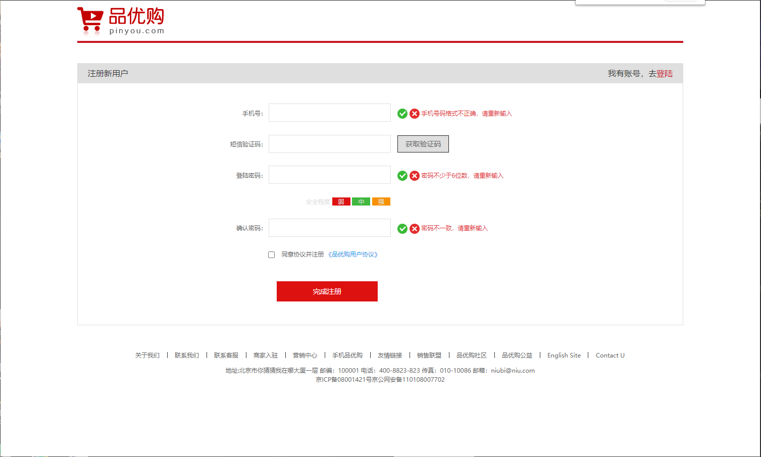Open the 联系我们 footer link
This screenshot has width=761, height=457.
point(187,356)
